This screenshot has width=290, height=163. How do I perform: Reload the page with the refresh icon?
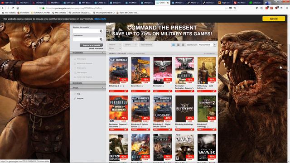click(13, 8)
